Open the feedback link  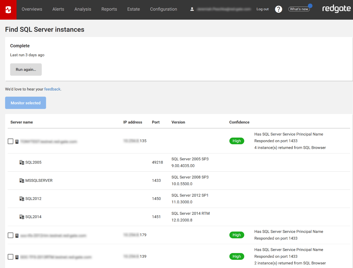tap(52, 89)
